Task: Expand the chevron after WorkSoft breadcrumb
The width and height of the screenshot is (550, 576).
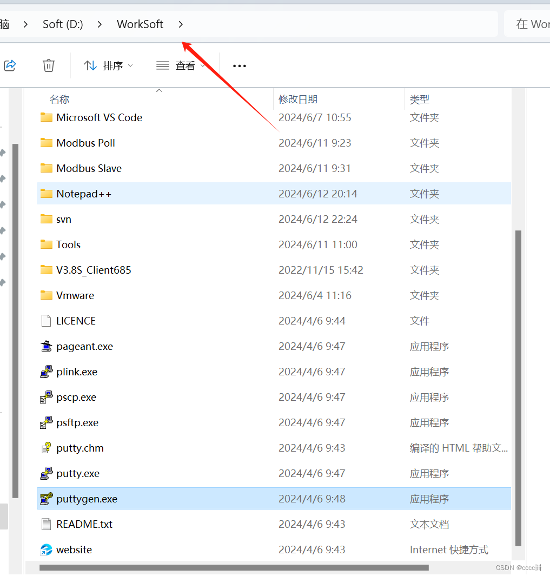Action: click(x=181, y=24)
